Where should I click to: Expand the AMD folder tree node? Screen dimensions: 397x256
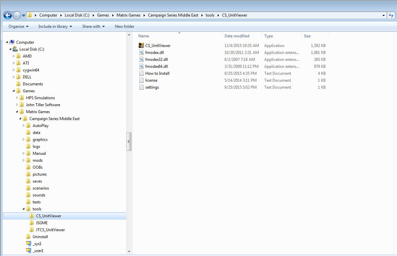pos(14,56)
